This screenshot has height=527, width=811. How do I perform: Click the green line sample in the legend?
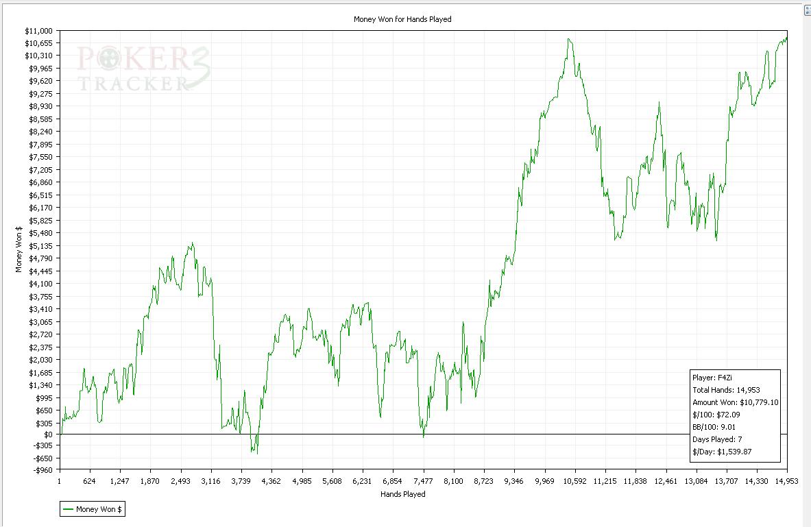tap(68, 509)
